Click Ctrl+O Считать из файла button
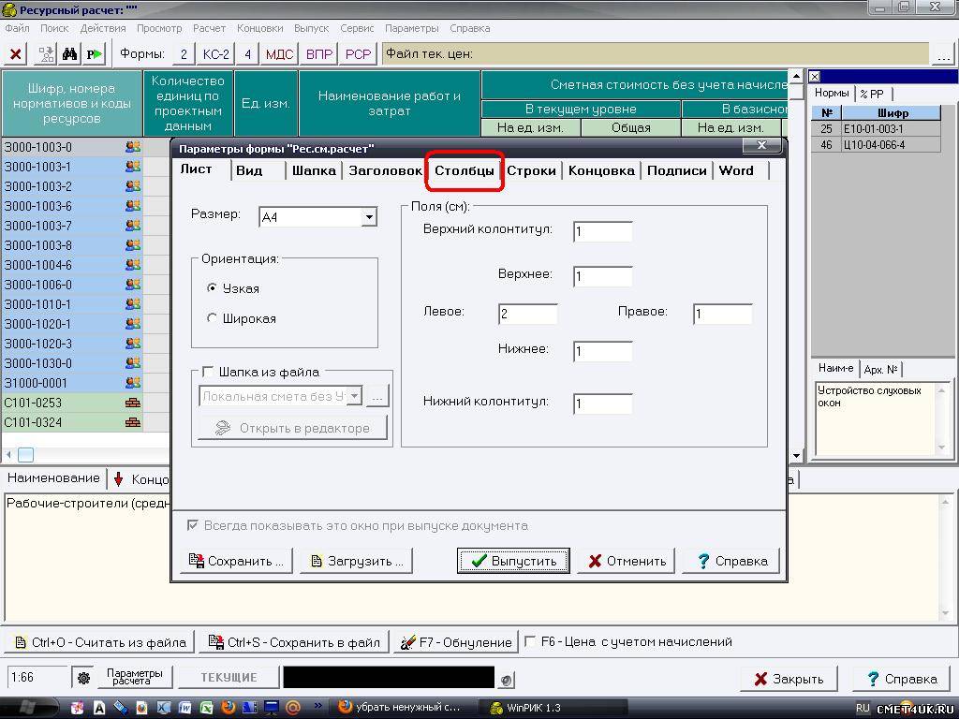This screenshot has height=719, width=959. tap(100, 642)
